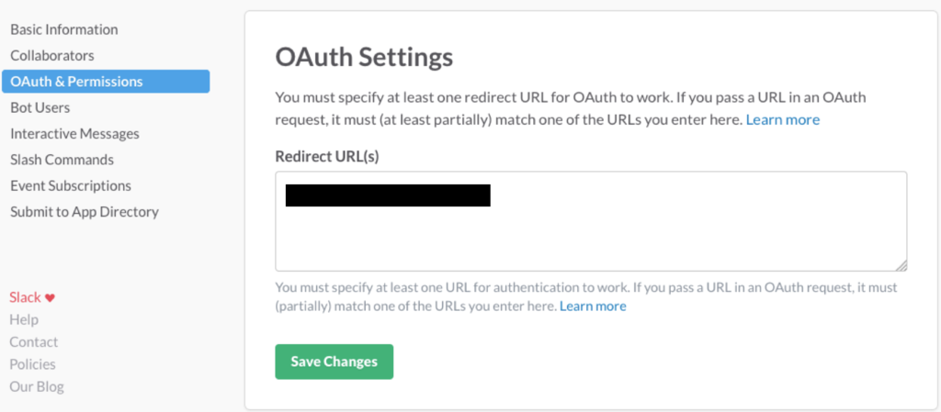Open the Basic Information section
The width and height of the screenshot is (941, 412).
pyautogui.click(x=64, y=29)
